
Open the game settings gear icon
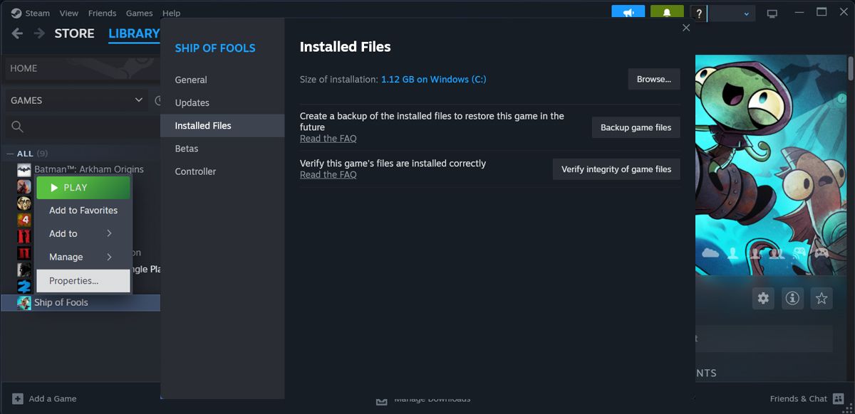[762, 298]
